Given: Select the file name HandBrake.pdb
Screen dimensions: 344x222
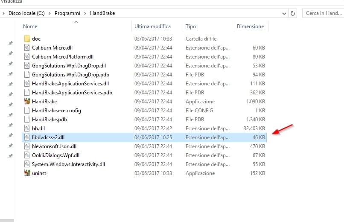Looking at the screenshot, I should [x=50, y=120].
